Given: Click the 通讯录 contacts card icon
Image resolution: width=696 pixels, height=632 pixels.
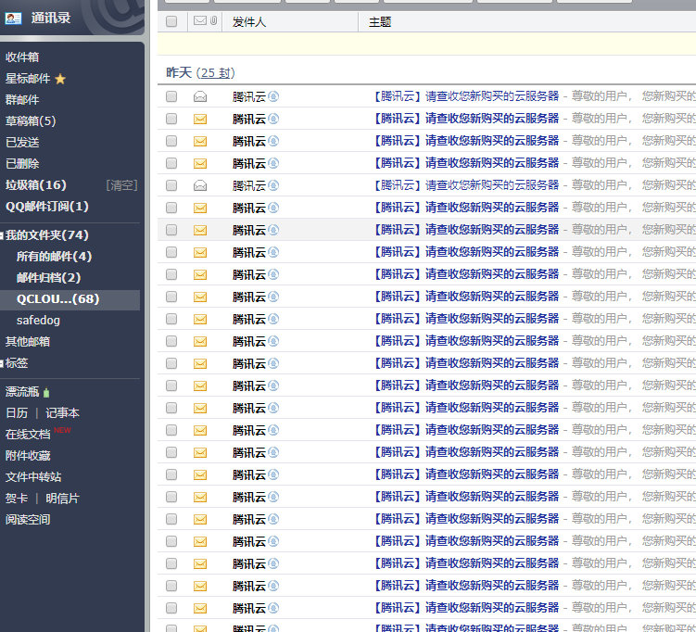Looking at the screenshot, I should (13, 18).
